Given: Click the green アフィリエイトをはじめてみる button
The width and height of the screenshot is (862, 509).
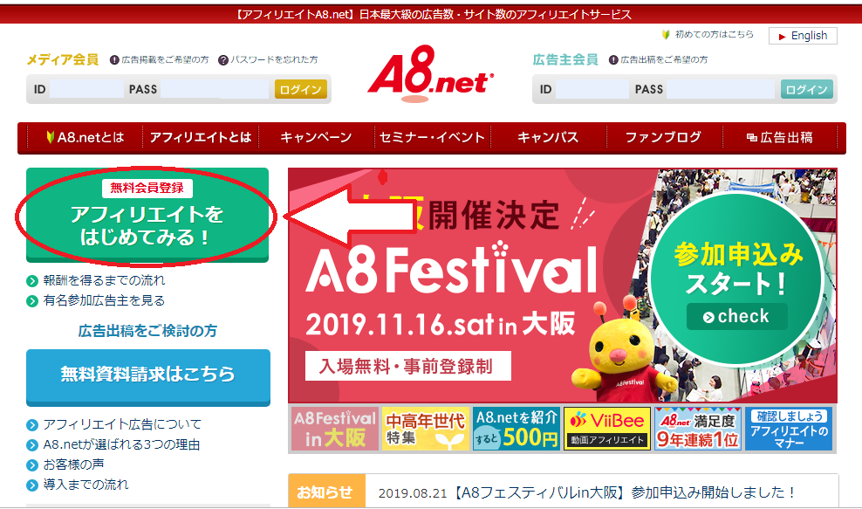Looking at the screenshot, I should click(x=147, y=215).
